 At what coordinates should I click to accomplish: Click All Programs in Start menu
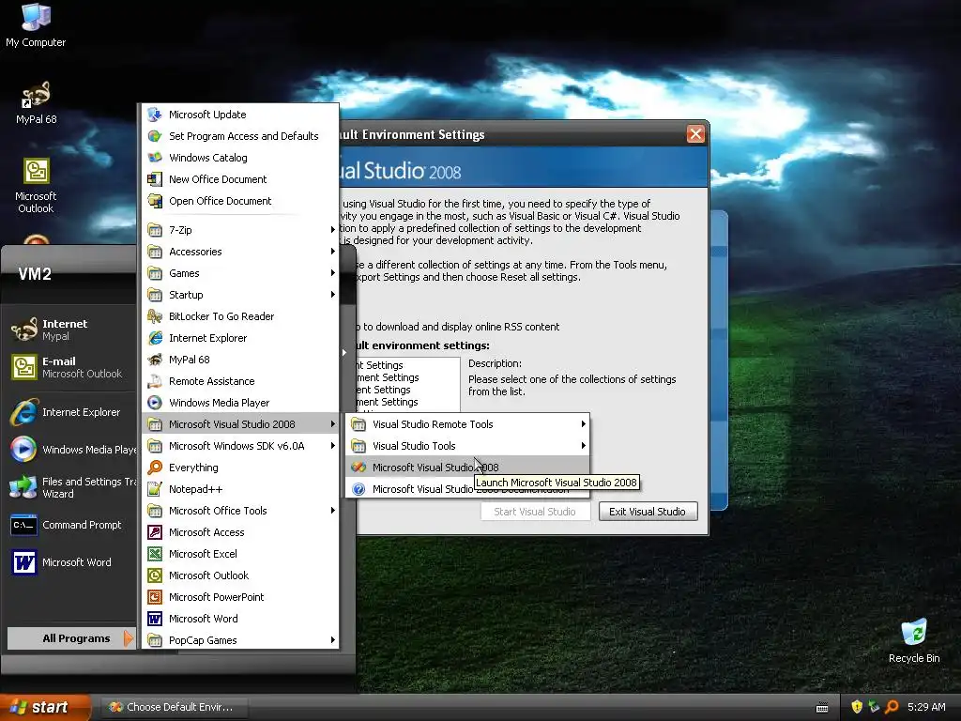pos(71,638)
